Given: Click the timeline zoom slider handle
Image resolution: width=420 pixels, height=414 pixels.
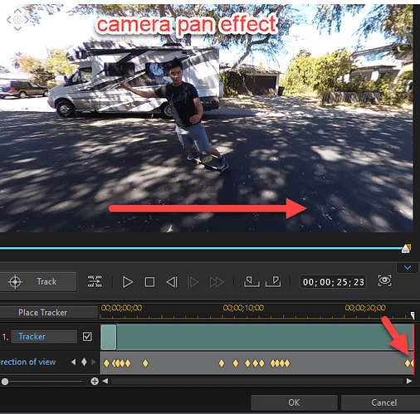Looking at the screenshot, I should (x=5, y=382).
